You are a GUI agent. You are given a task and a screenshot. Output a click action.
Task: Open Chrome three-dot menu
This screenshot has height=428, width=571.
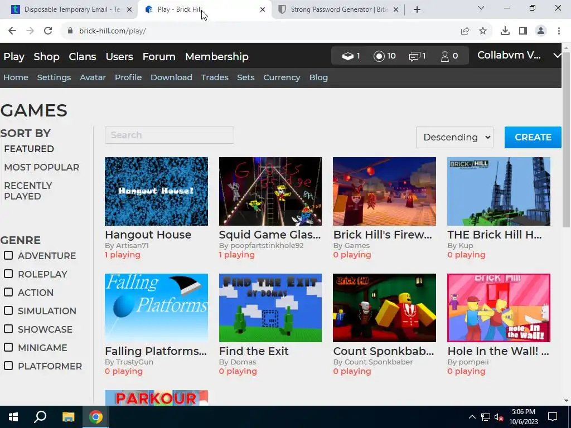coord(559,31)
